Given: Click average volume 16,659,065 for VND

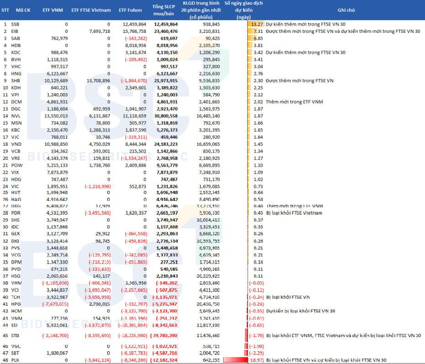Looking at the screenshot, I should pos(208,144).
